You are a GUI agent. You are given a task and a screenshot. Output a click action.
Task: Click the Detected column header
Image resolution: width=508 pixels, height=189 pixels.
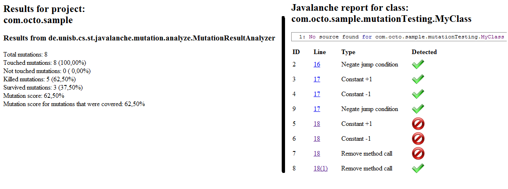coord(424,52)
